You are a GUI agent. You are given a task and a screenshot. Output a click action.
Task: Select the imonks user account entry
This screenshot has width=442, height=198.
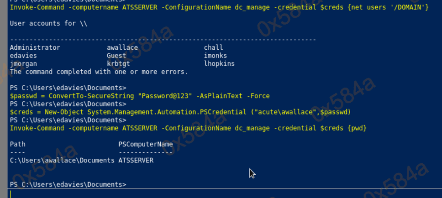tap(216, 56)
